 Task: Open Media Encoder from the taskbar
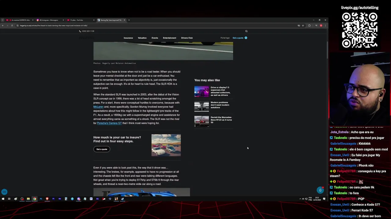[x=60, y=199]
